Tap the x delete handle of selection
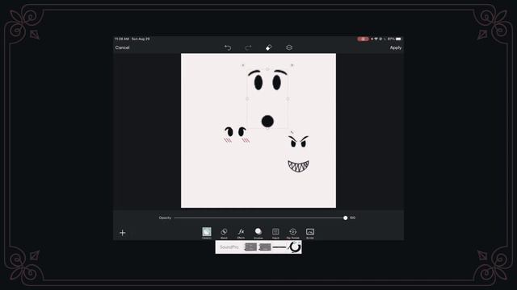The height and width of the screenshot is (290, 517). [243, 65]
